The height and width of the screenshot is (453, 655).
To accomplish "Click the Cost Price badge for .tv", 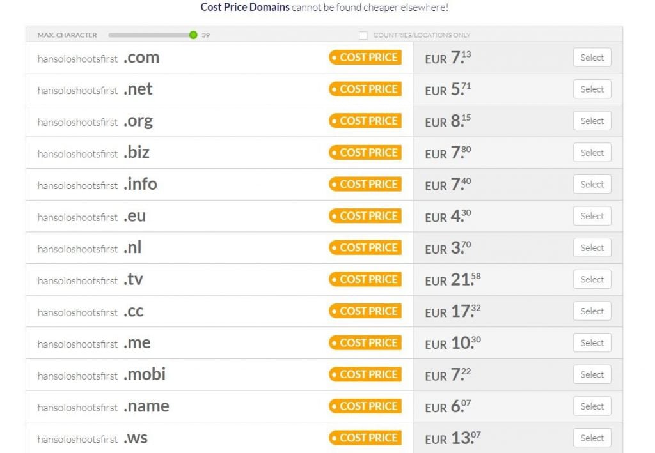I will click(365, 279).
